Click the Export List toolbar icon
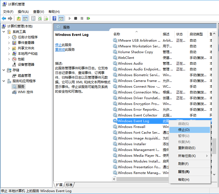The width and height of the screenshot is (219, 194). (x=46, y=18)
